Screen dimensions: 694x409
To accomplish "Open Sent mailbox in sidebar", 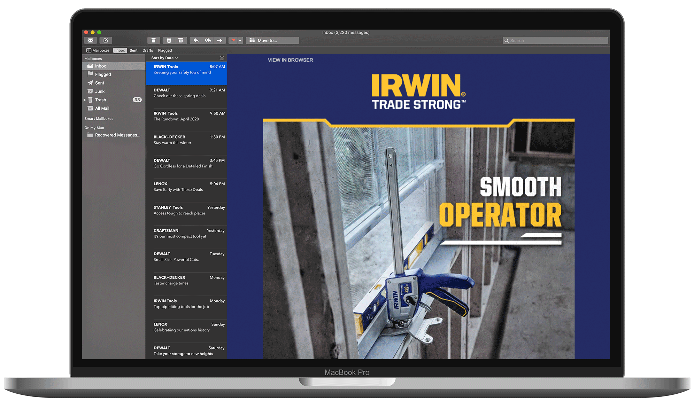I will point(114,83).
